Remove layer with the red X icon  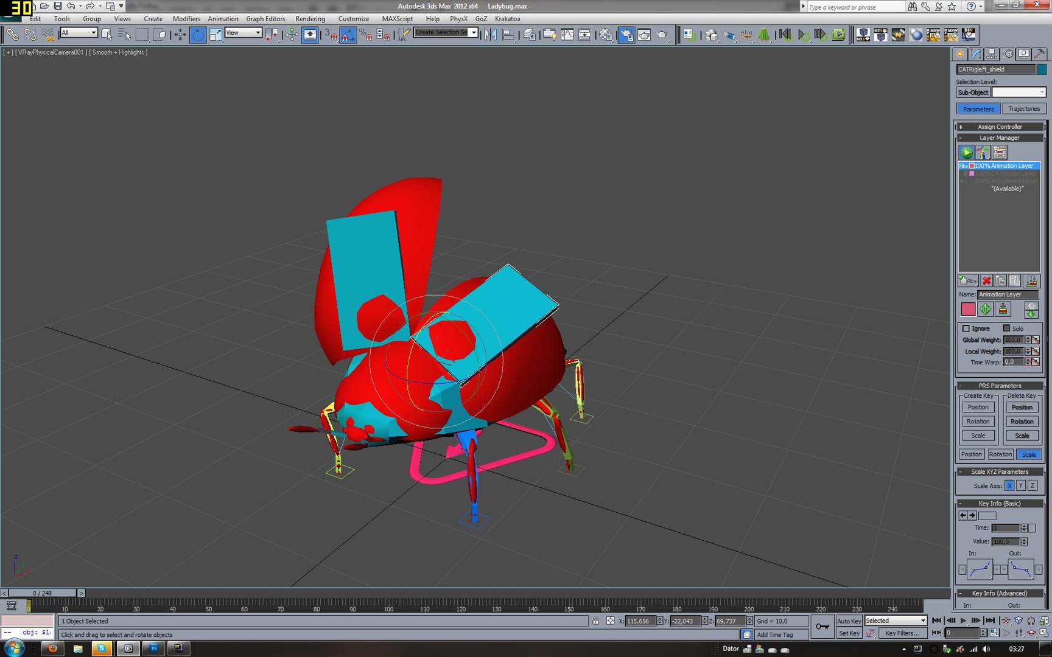point(986,280)
